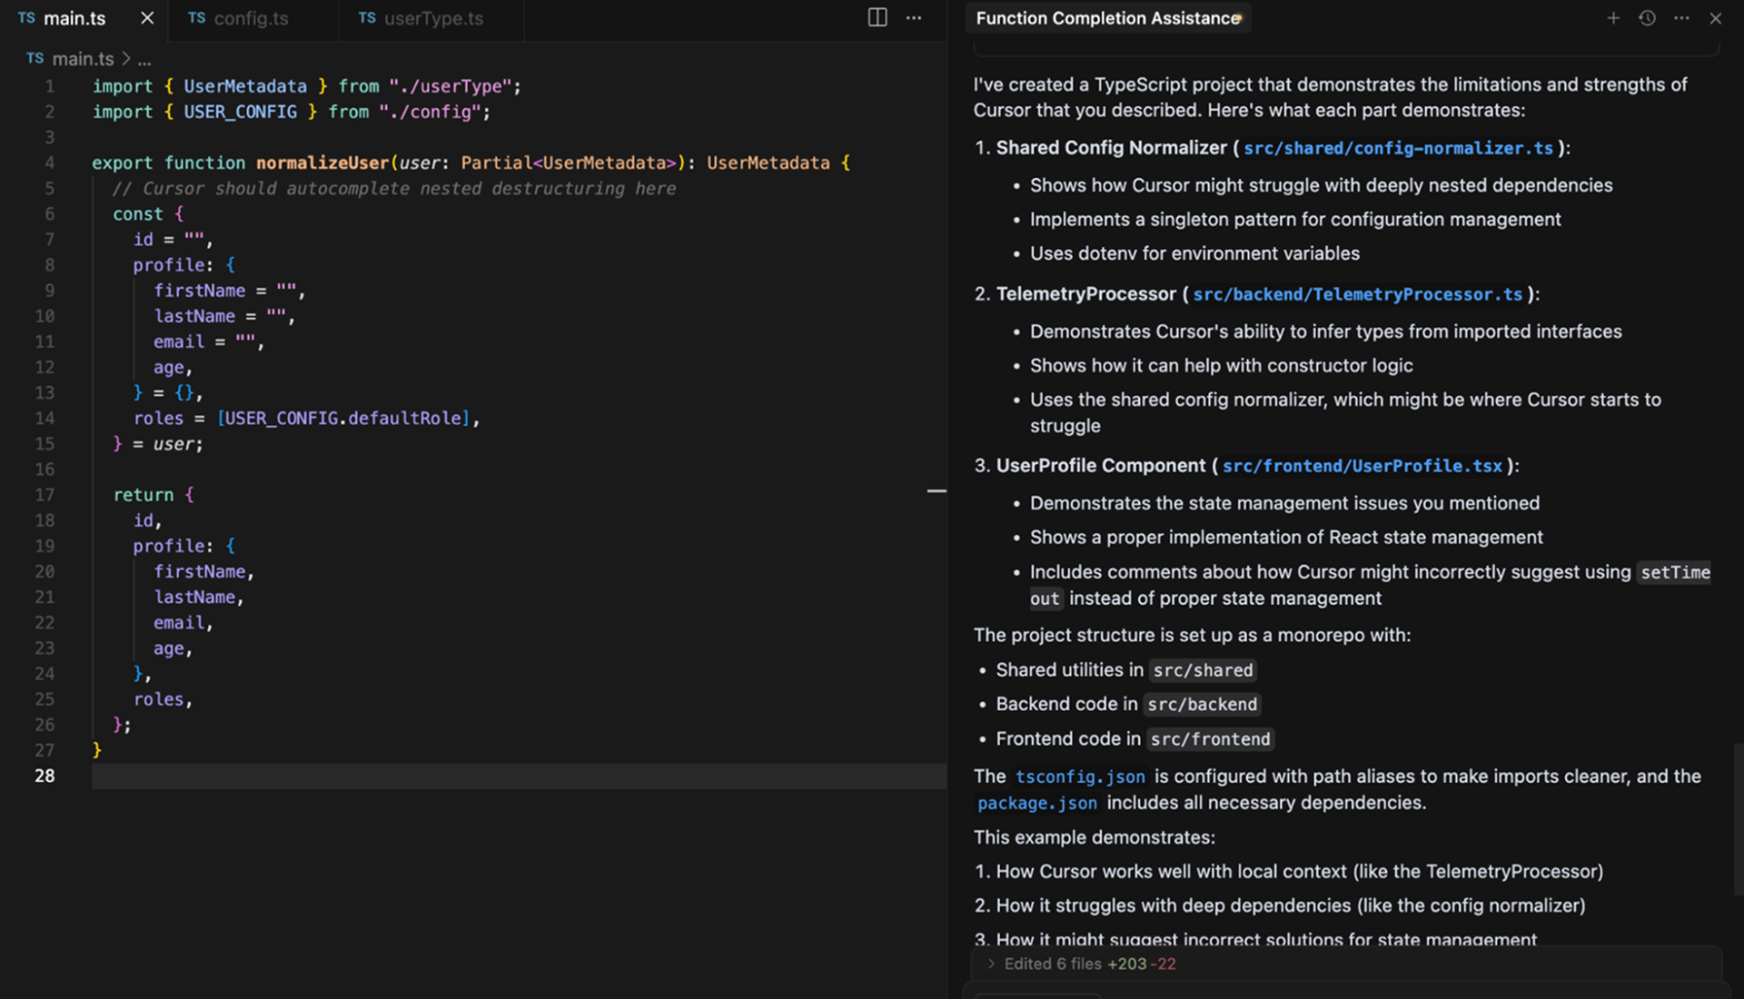Click the empty line 28 in editor
Image resolution: width=1744 pixels, height=999 pixels.
point(518,776)
